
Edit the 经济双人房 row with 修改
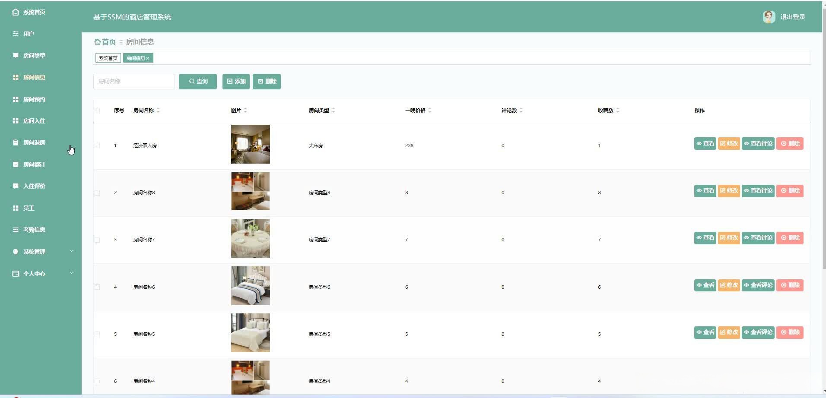(729, 143)
